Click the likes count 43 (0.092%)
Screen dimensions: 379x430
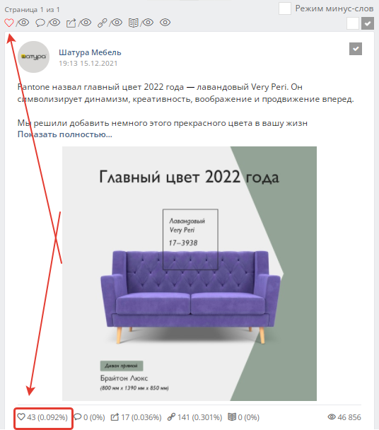(42, 417)
